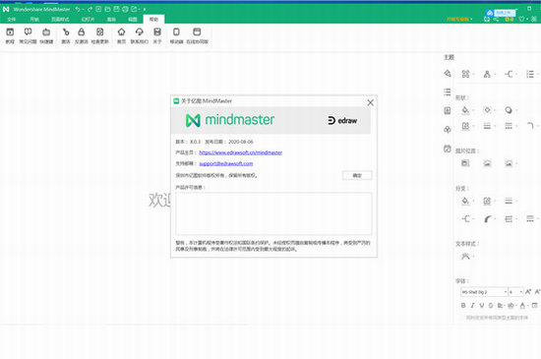This screenshot has width=541, height=359.
Task: Open the edrawsoft.cn/mindmaster product link
Action: [x=240, y=152]
